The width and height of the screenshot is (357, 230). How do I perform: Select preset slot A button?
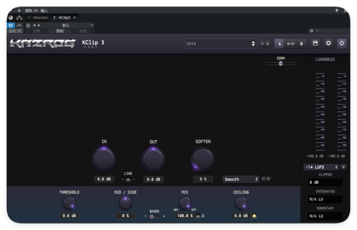pyautogui.click(x=280, y=44)
